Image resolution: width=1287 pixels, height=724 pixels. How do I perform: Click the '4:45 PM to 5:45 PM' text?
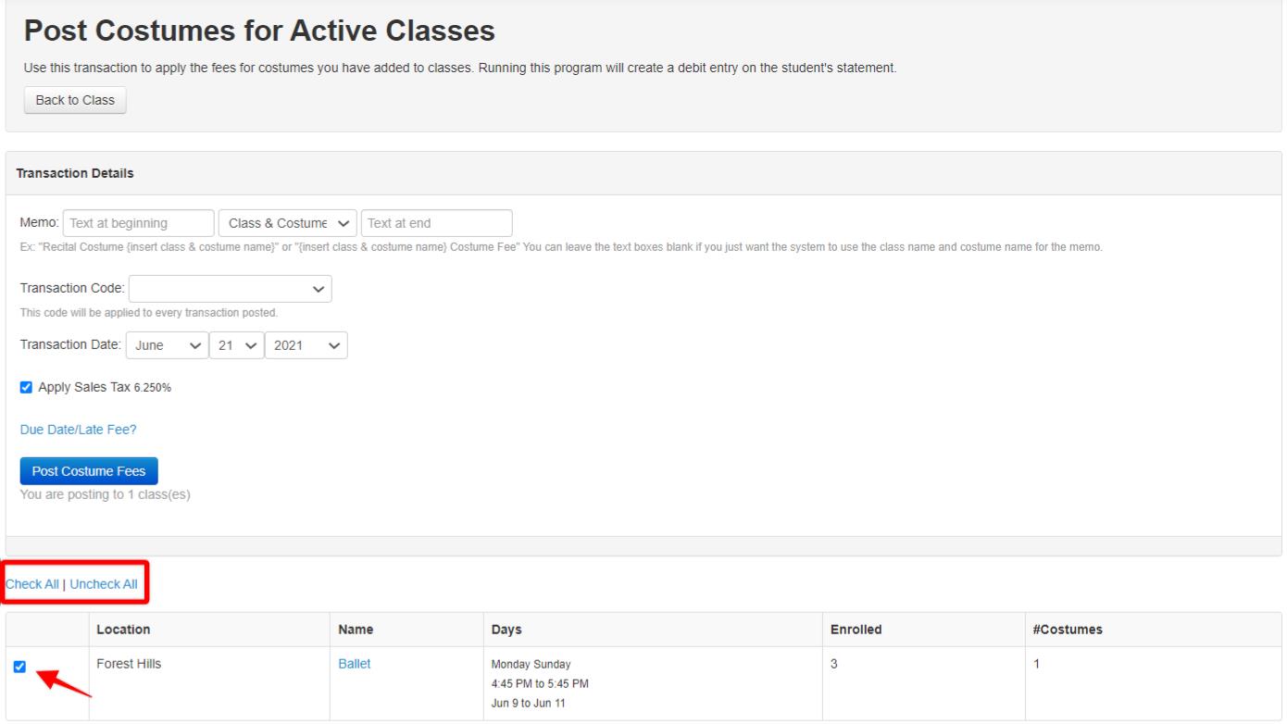tap(540, 684)
